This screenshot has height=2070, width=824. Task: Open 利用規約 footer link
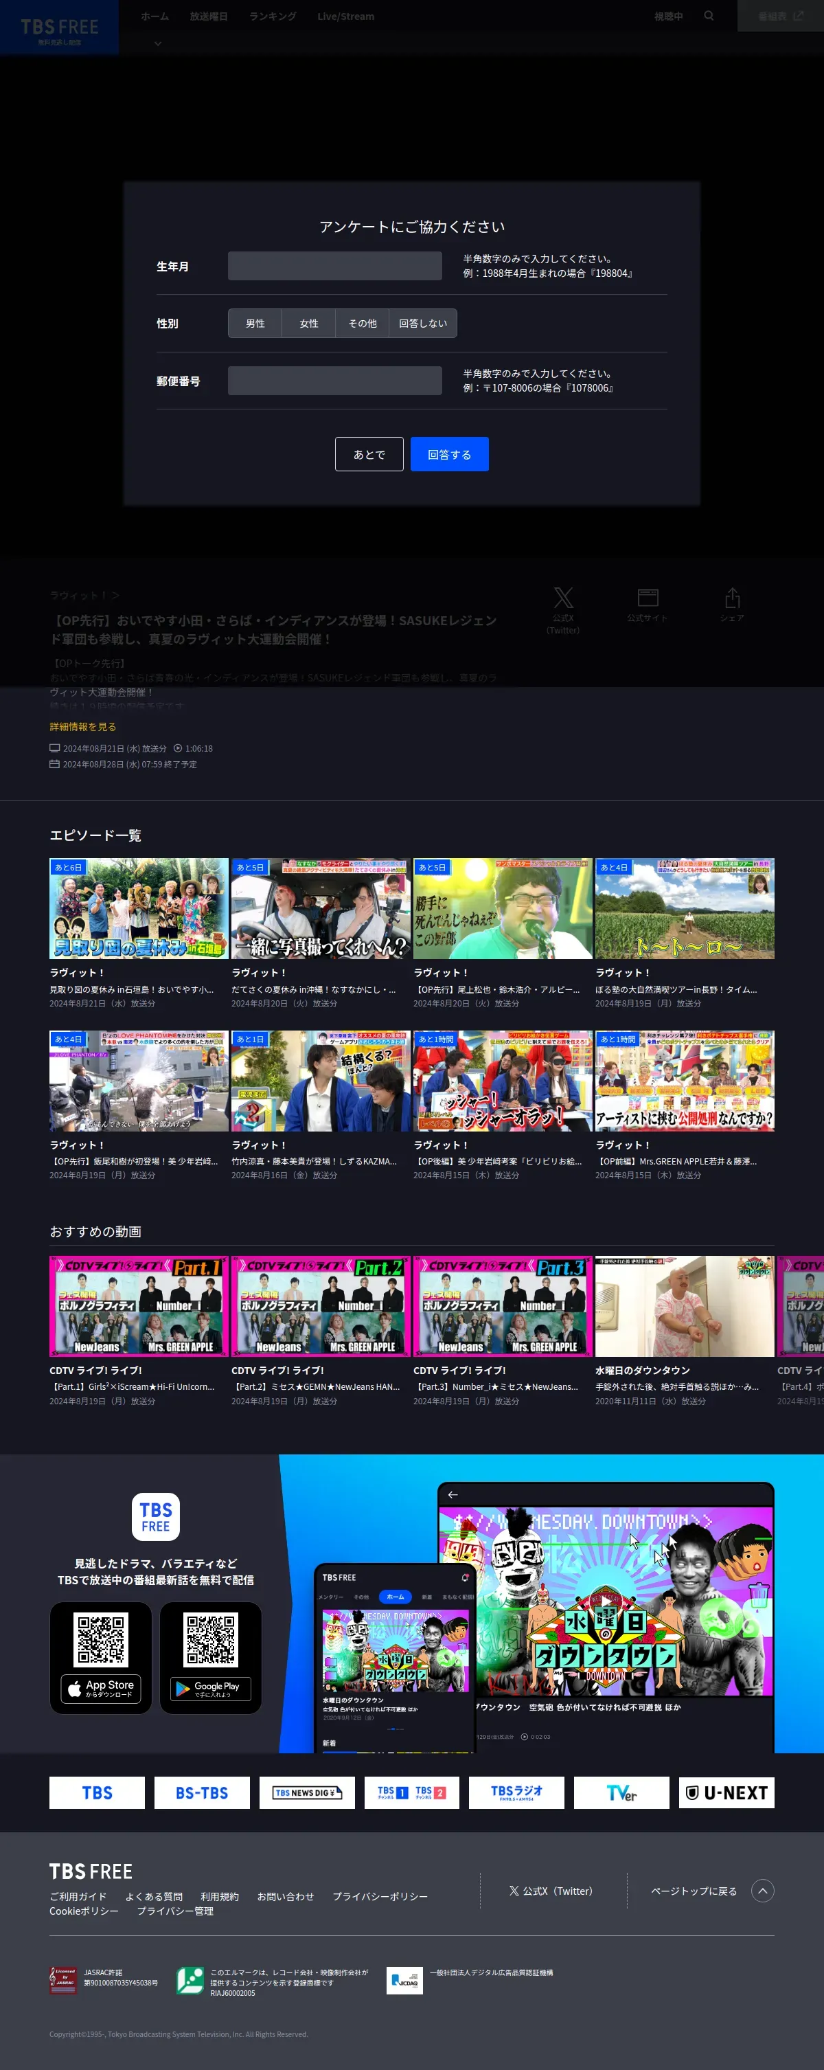coord(219,1896)
